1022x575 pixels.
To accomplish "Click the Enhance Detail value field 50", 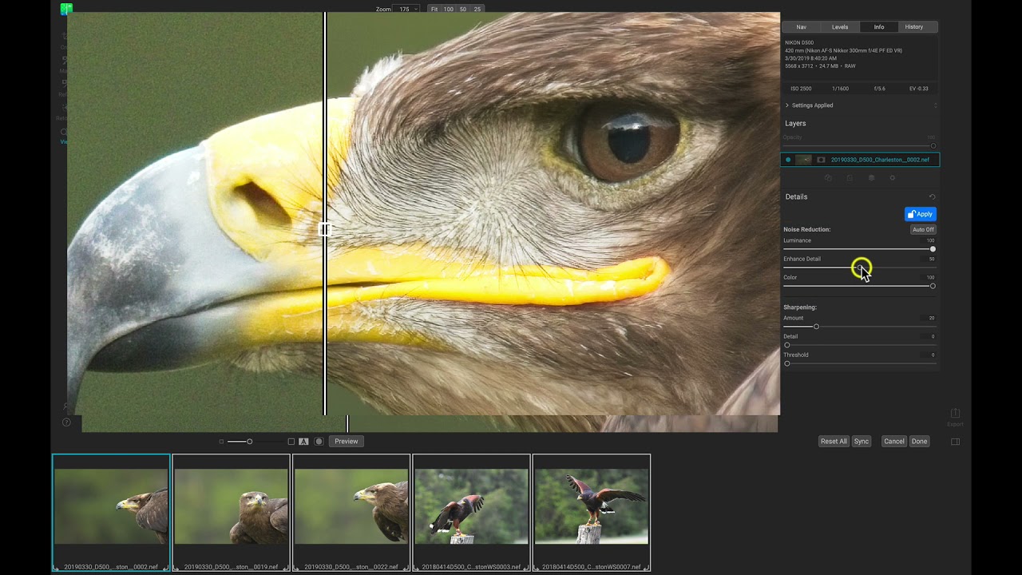I will click(927, 259).
